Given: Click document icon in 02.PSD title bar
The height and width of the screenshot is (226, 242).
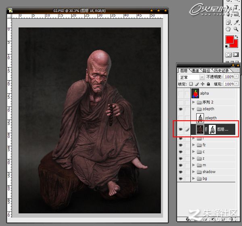Looking at the screenshot, I should 10,10.
